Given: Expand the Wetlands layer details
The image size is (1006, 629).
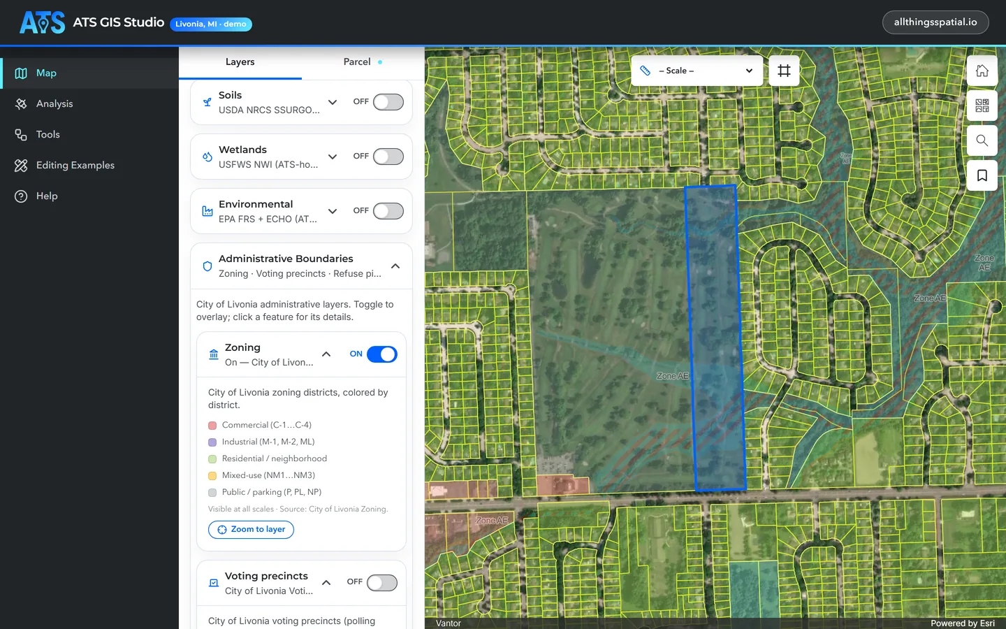Looking at the screenshot, I should pyautogui.click(x=333, y=157).
